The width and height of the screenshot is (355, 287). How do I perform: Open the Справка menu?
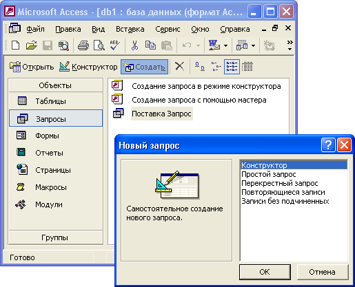(235, 29)
